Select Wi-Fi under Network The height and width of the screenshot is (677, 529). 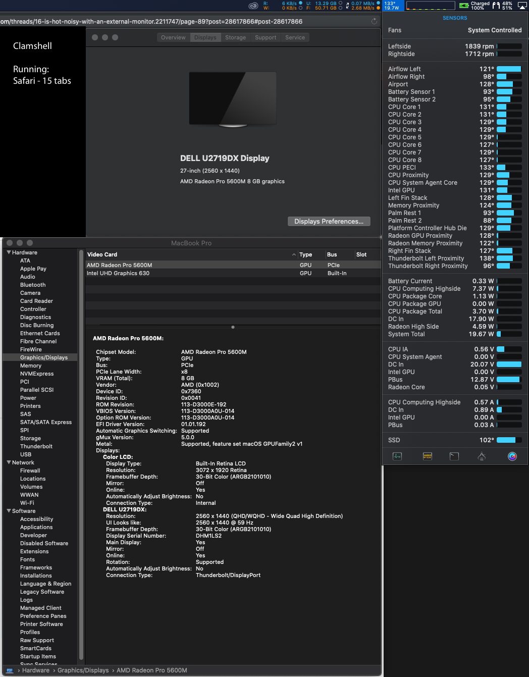27,503
